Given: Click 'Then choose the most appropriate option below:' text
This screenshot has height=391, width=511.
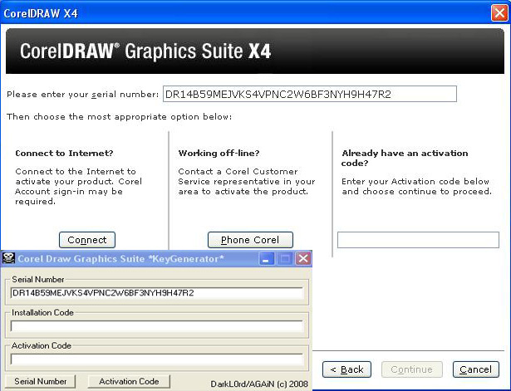Looking at the screenshot, I should (120, 116).
